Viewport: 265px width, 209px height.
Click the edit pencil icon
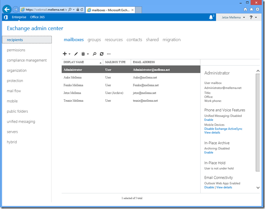tap(76, 54)
